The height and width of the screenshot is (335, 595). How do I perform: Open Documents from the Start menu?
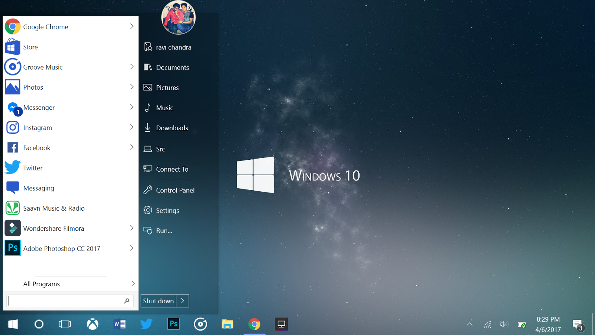coord(167,67)
